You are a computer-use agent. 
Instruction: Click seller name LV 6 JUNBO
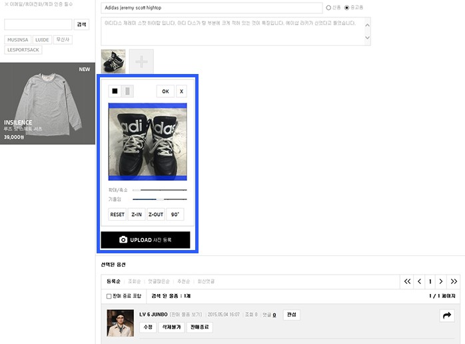click(153, 315)
